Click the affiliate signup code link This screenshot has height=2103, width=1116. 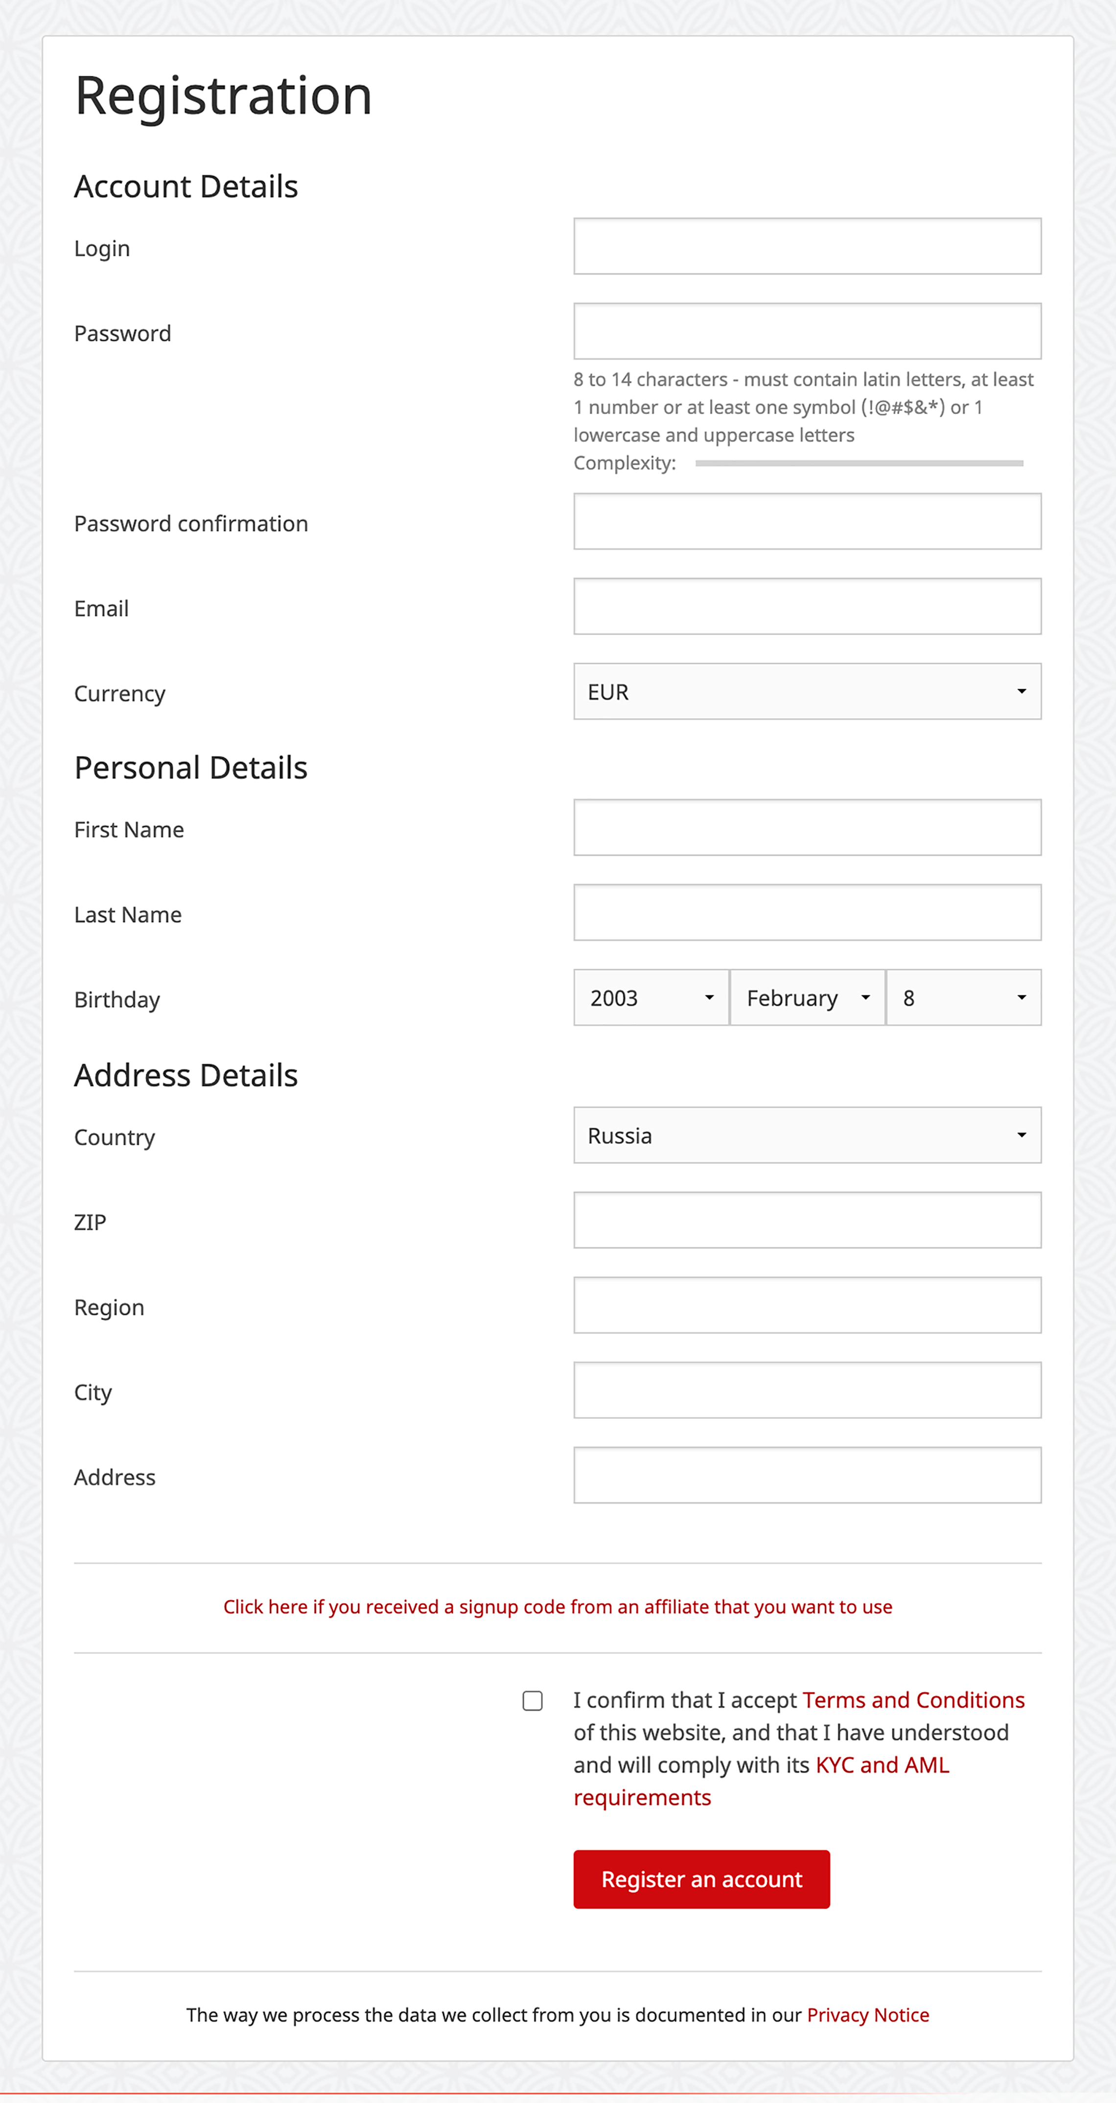coord(558,1607)
